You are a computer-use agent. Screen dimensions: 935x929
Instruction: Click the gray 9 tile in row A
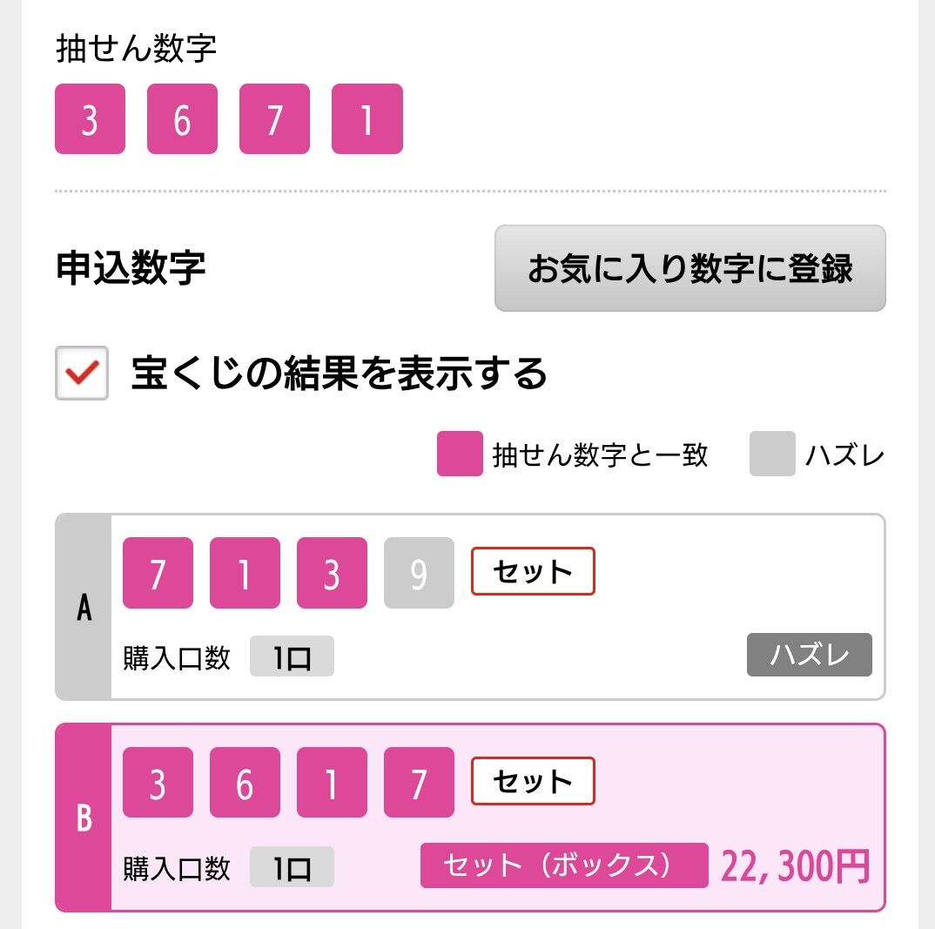(420, 572)
